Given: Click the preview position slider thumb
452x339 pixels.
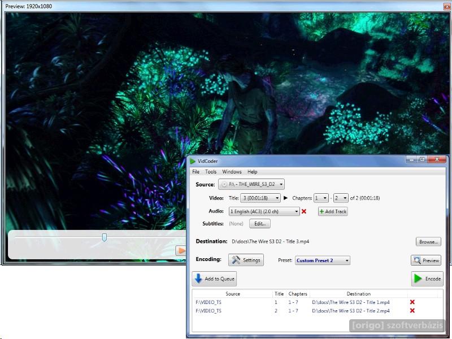Looking at the screenshot, I should (105, 237).
